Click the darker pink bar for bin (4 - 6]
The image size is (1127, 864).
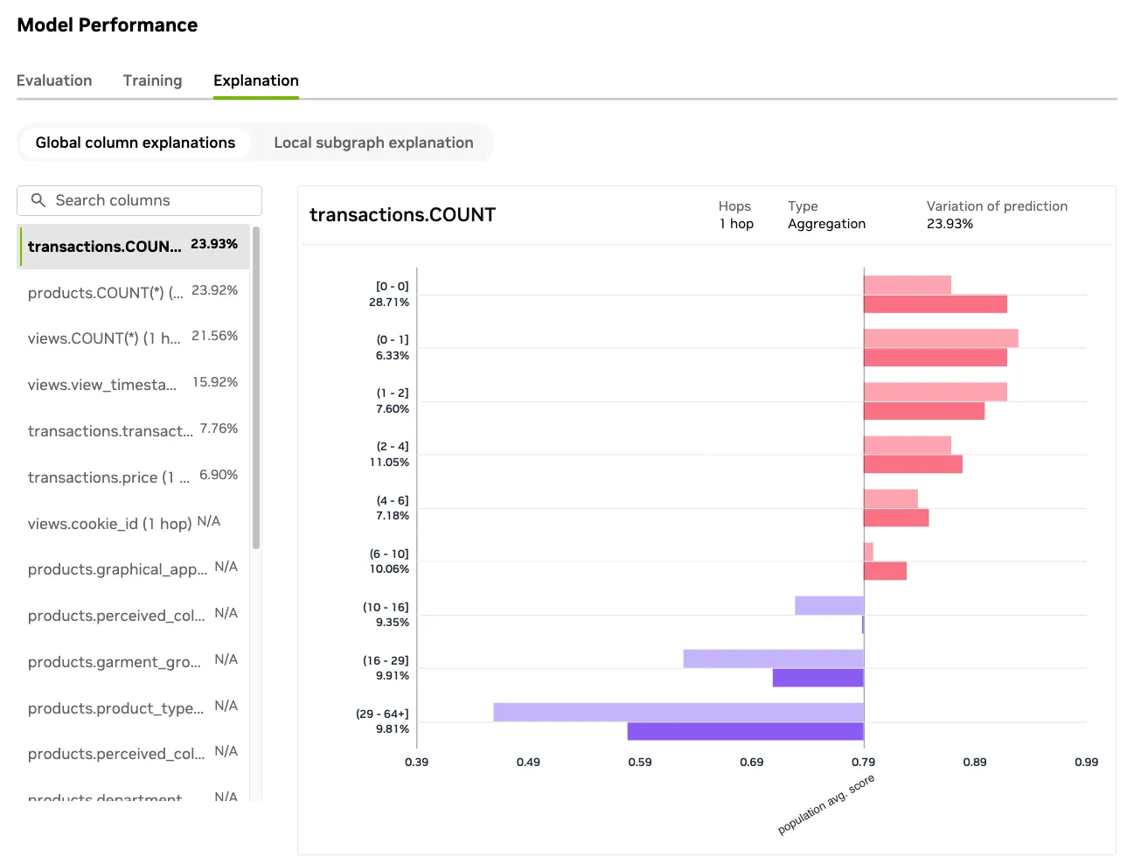[x=896, y=518]
